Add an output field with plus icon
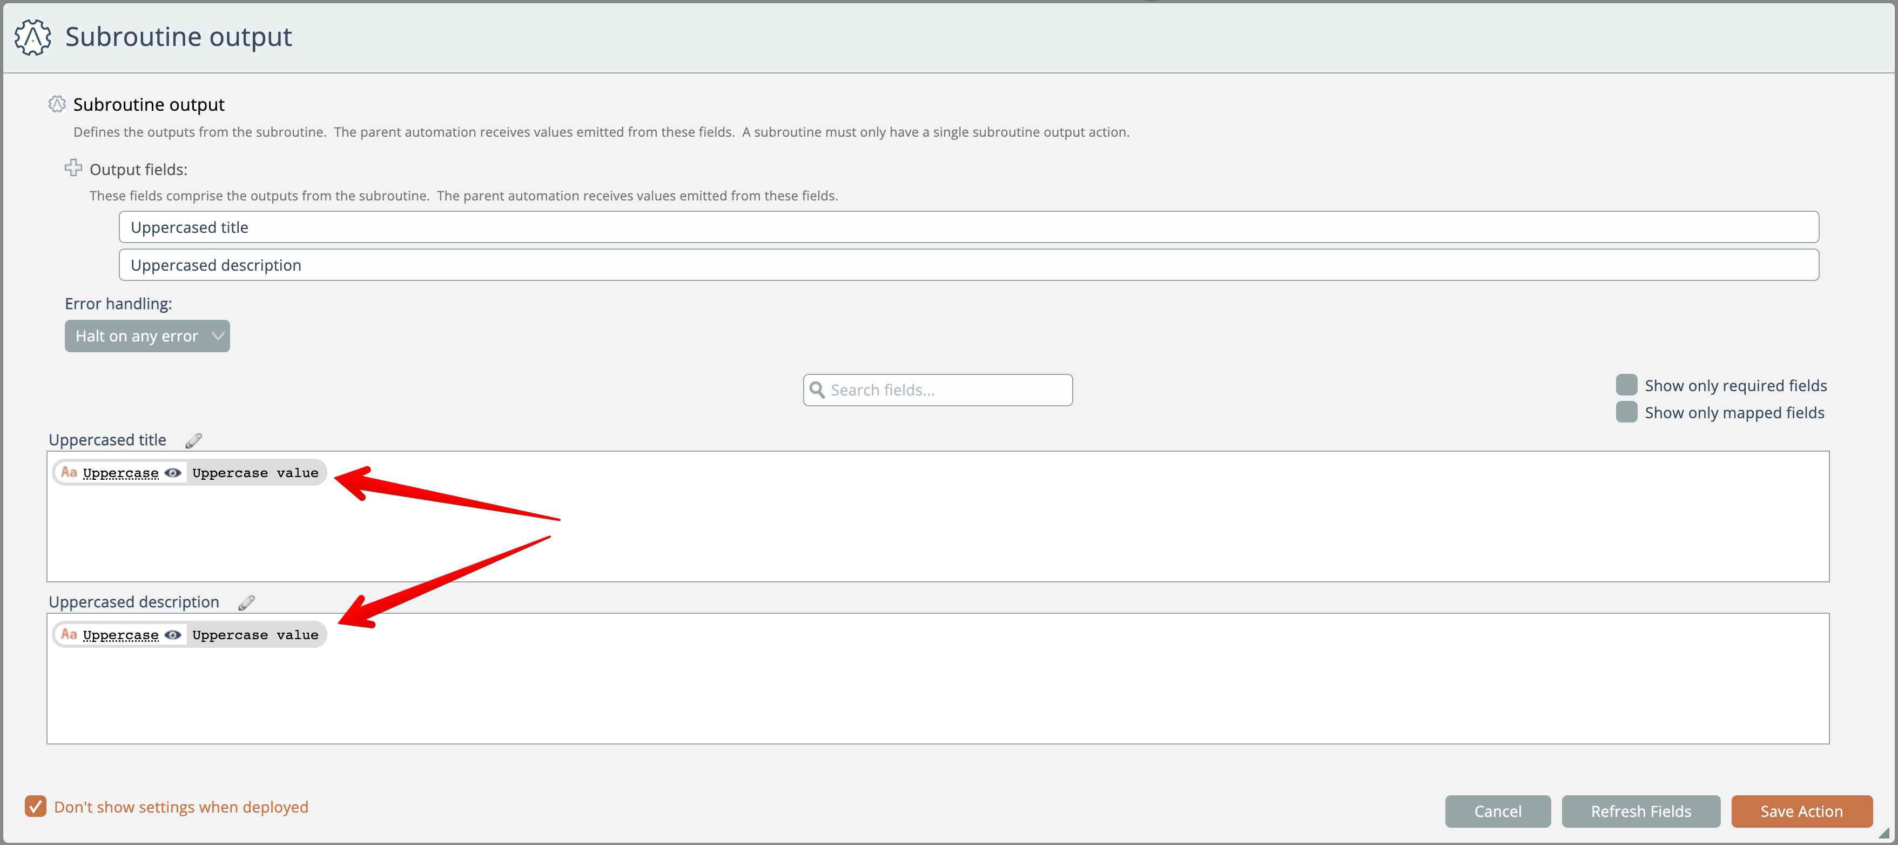Image resolution: width=1898 pixels, height=845 pixels. click(73, 169)
